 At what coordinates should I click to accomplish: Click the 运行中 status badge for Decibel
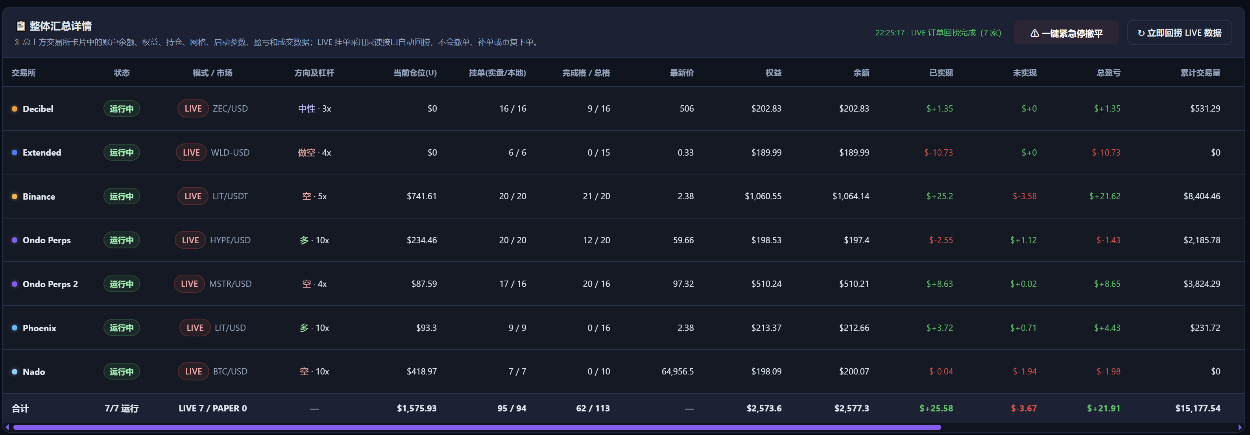[x=122, y=108]
